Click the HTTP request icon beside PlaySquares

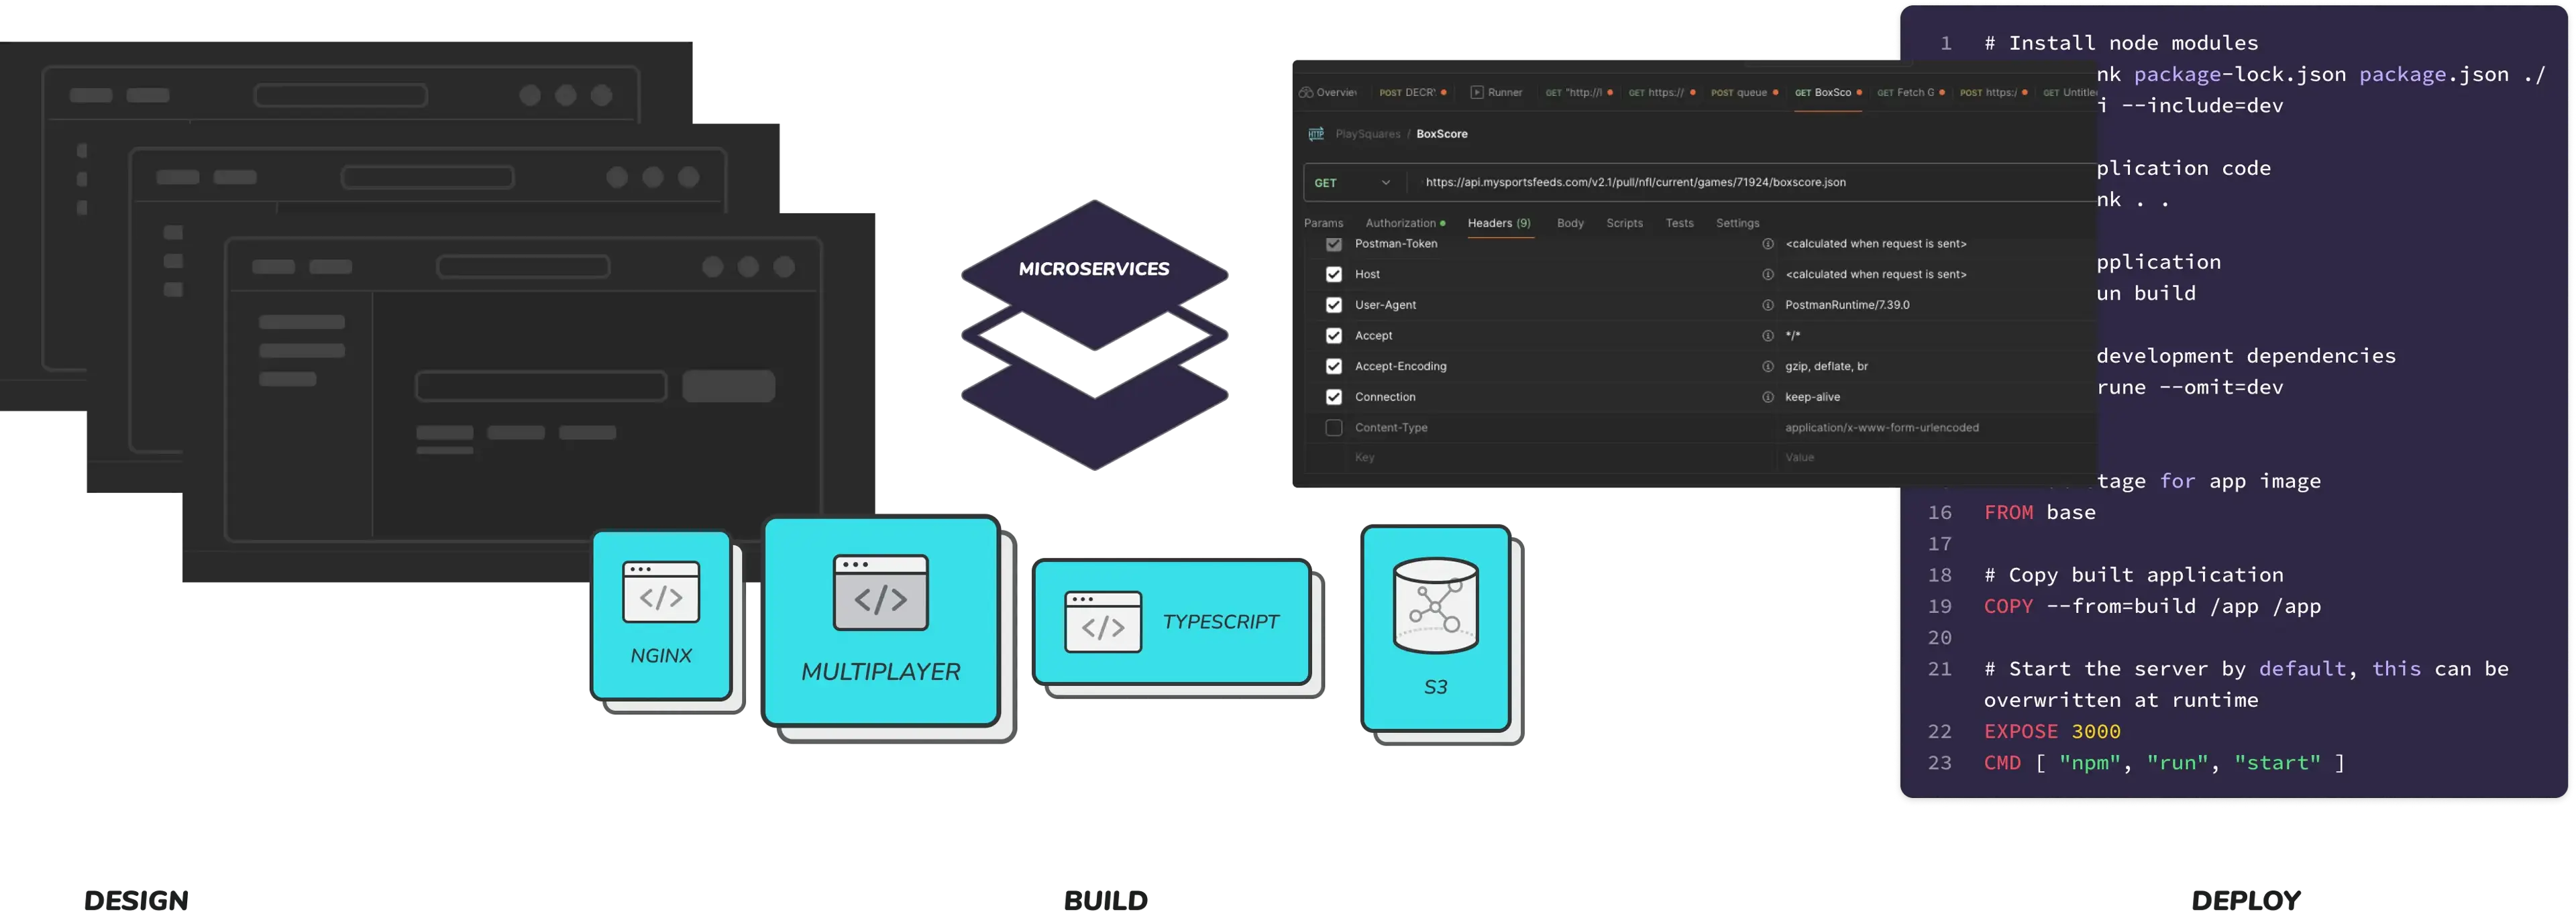tap(1316, 134)
